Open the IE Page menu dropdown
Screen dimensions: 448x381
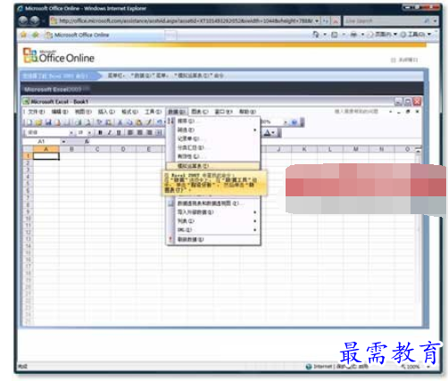(395, 35)
